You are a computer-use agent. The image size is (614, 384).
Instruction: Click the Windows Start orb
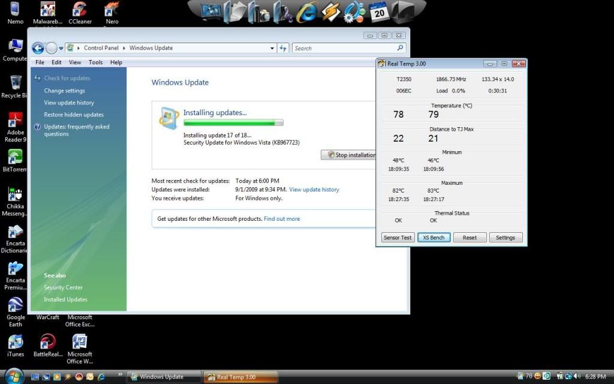14,377
